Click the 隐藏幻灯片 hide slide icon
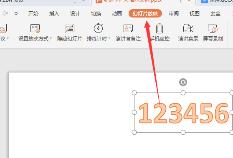This screenshot has height=158, width=233. click(70, 28)
